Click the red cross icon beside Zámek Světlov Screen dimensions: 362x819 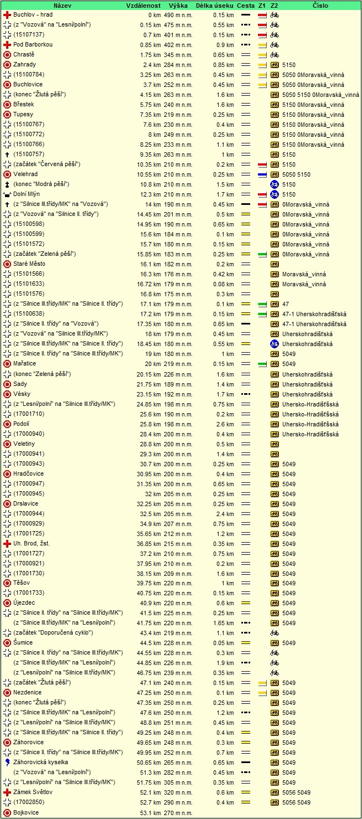pyautogui.click(x=7, y=792)
